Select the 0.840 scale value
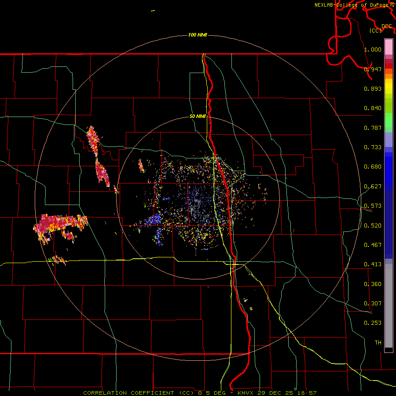 click(373, 108)
